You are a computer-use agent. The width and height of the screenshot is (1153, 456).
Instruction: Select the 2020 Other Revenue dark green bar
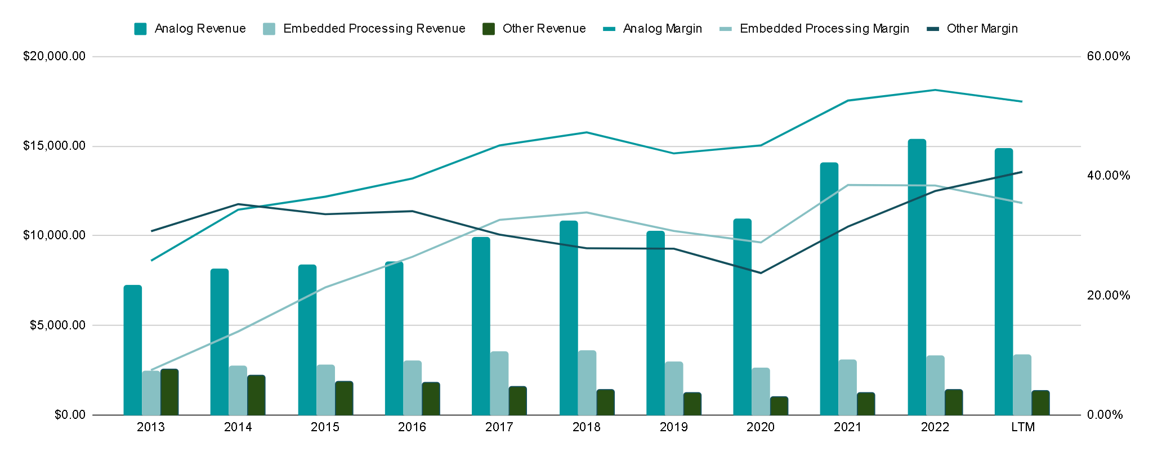point(779,406)
